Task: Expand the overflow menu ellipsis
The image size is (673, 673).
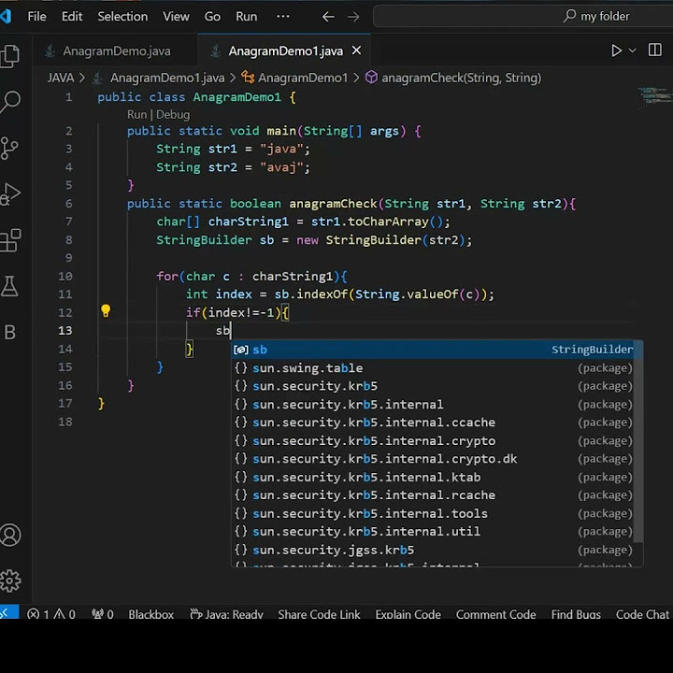Action: click(x=283, y=16)
